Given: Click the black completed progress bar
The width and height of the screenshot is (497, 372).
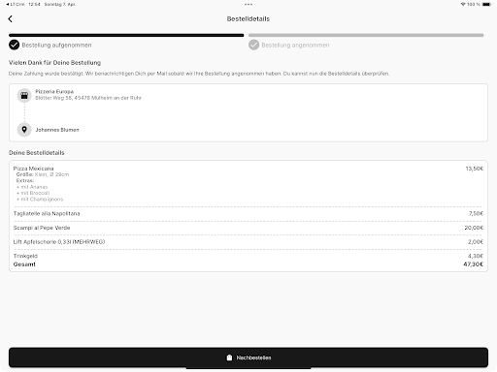Looking at the screenshot, I should (x=126, y=35).
